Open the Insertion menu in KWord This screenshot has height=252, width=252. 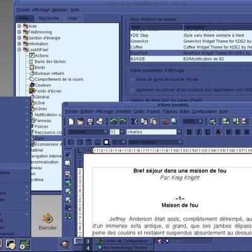coord(123,112)
